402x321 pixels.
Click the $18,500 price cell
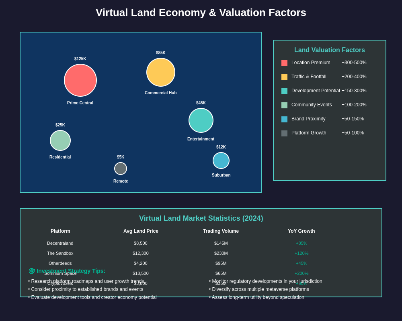tap(140, 273)
